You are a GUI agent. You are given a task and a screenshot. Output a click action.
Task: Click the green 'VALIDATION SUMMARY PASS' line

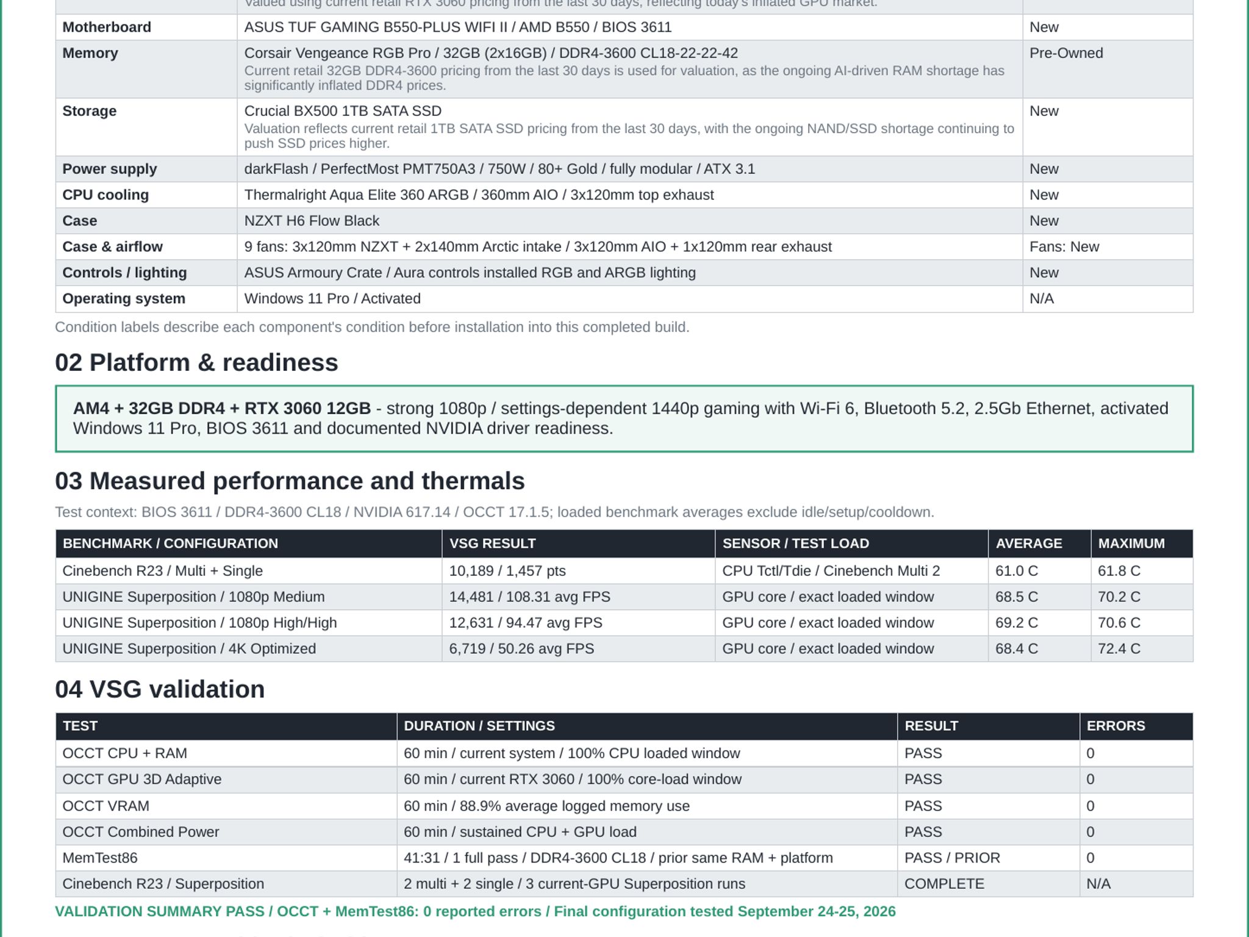point(475,911)
